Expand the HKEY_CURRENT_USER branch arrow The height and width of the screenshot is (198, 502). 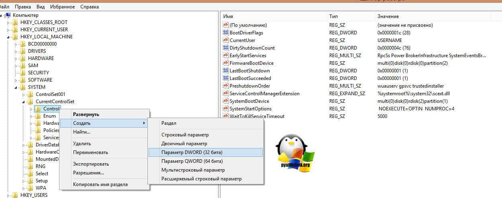pyautogui.click(x=8, y=30)
